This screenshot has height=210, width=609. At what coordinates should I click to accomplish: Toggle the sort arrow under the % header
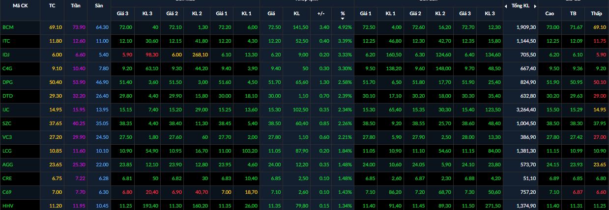(x=343, y=19)
